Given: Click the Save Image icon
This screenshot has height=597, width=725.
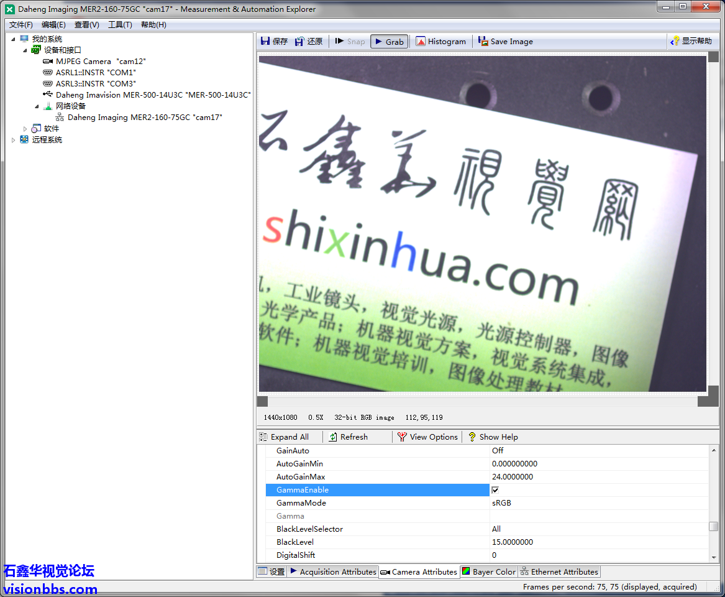Looking at the screenshot, I should (483, 41).
